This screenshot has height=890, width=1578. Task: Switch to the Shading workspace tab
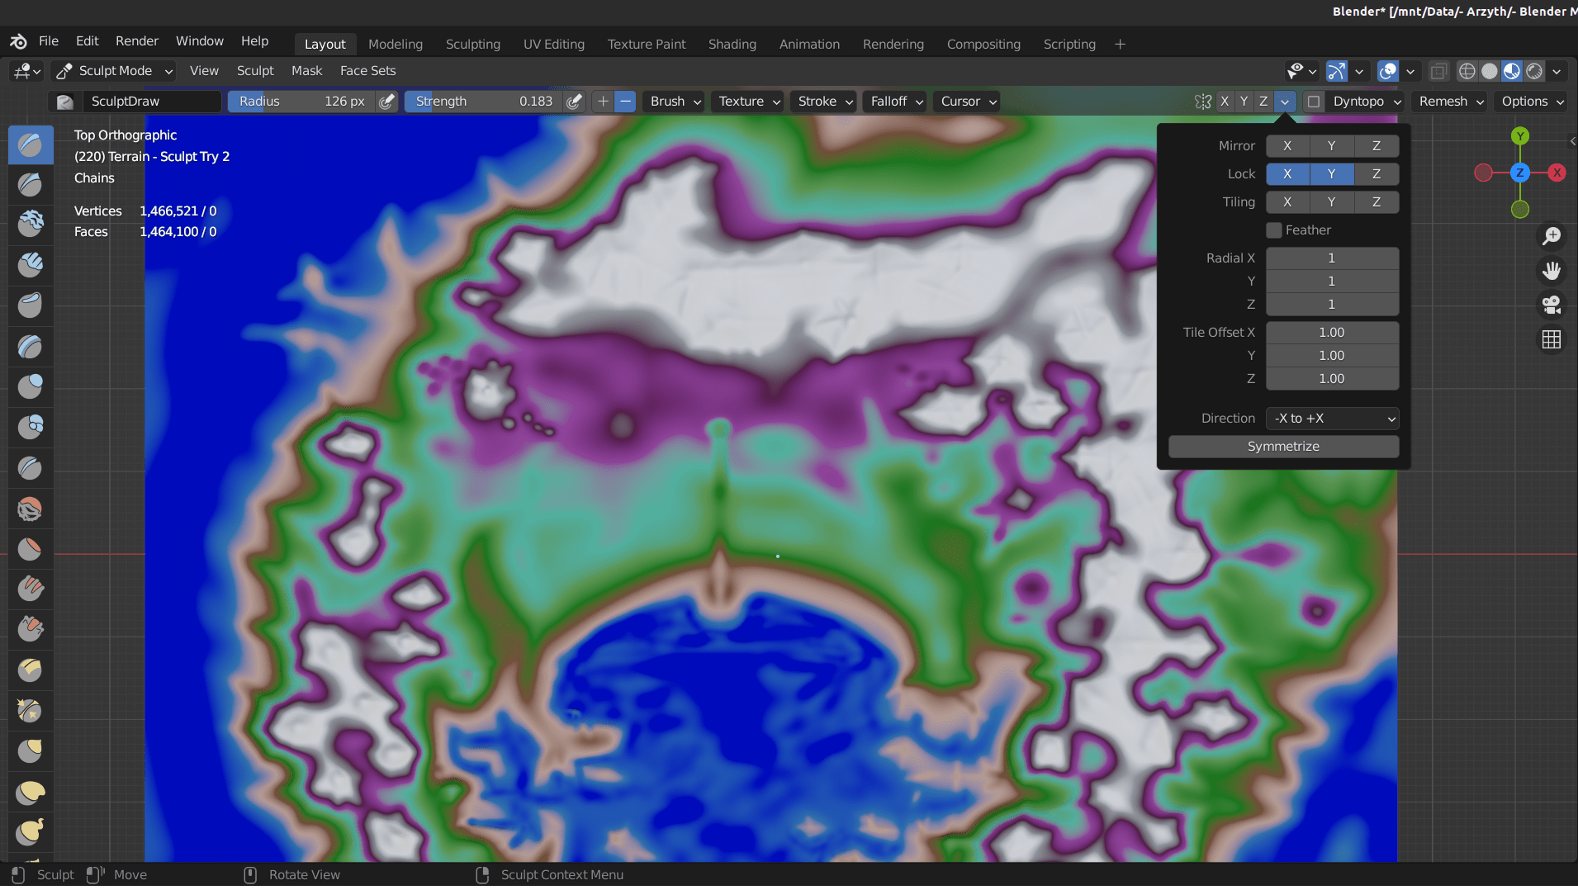click(x=732, y=44)
